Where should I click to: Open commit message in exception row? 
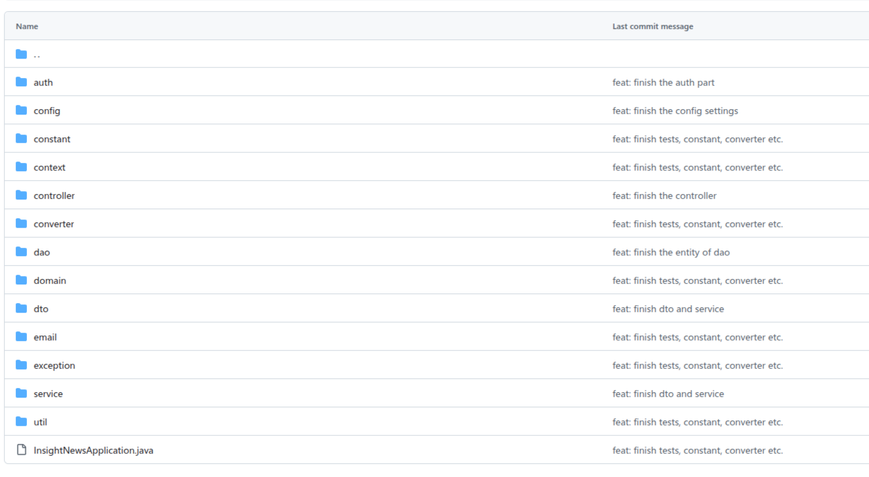click(x=698, y=366)
